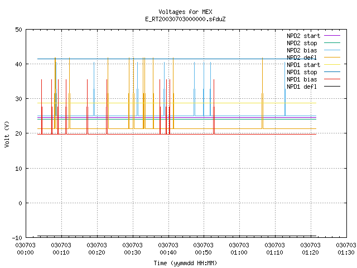Click the black line sample beside NPD1 defl

tap(332, 87)
